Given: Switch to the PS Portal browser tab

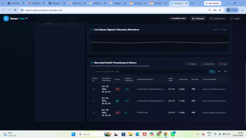Looking at the screenshot, I should (x=15, y=3).
